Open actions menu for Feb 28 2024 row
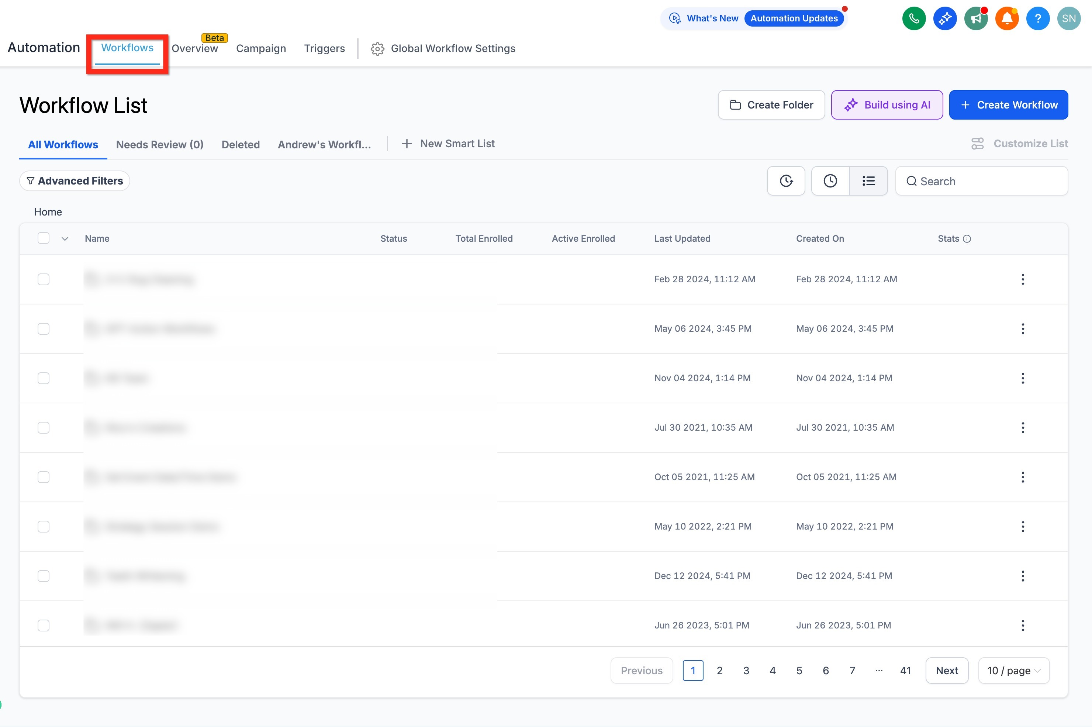 tap(1023, 279)
